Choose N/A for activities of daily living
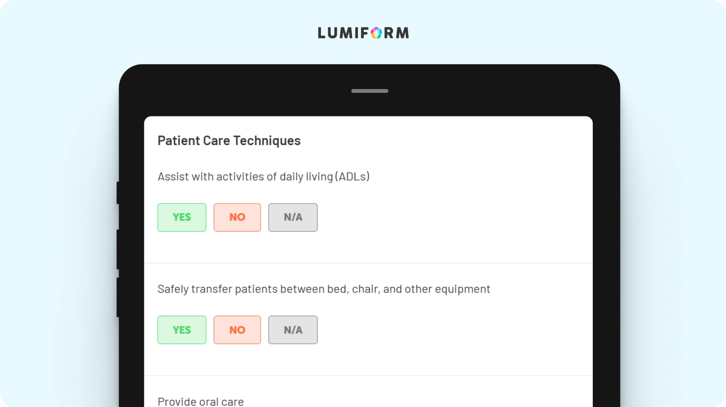This screenshot has width=726, height=407. click(293, 217)
